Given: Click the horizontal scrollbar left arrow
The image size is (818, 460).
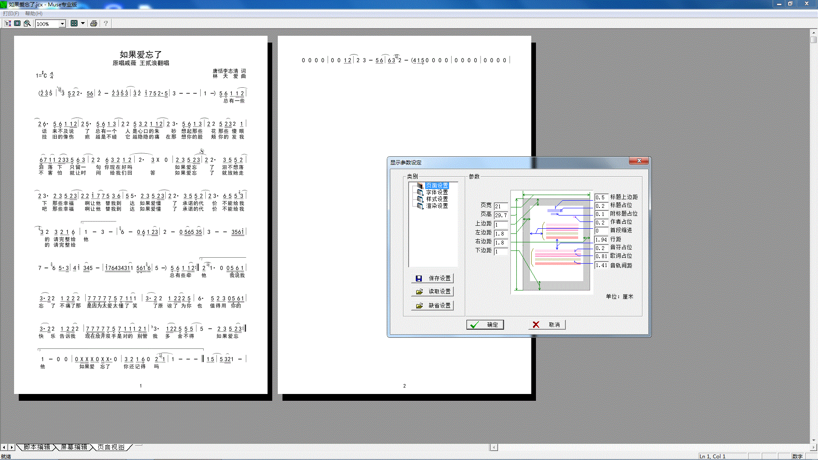Looking at the screenshot, I should [494, 447].
